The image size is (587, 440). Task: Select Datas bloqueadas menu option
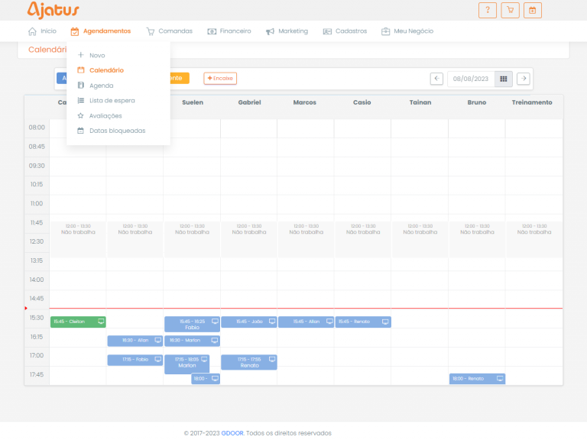(117, 131)
